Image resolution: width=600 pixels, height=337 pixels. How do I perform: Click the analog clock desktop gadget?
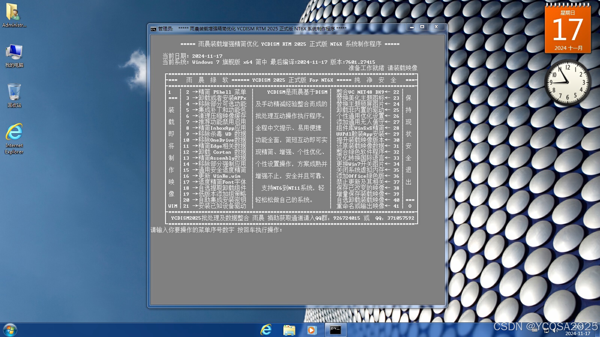tap(567, 82)
